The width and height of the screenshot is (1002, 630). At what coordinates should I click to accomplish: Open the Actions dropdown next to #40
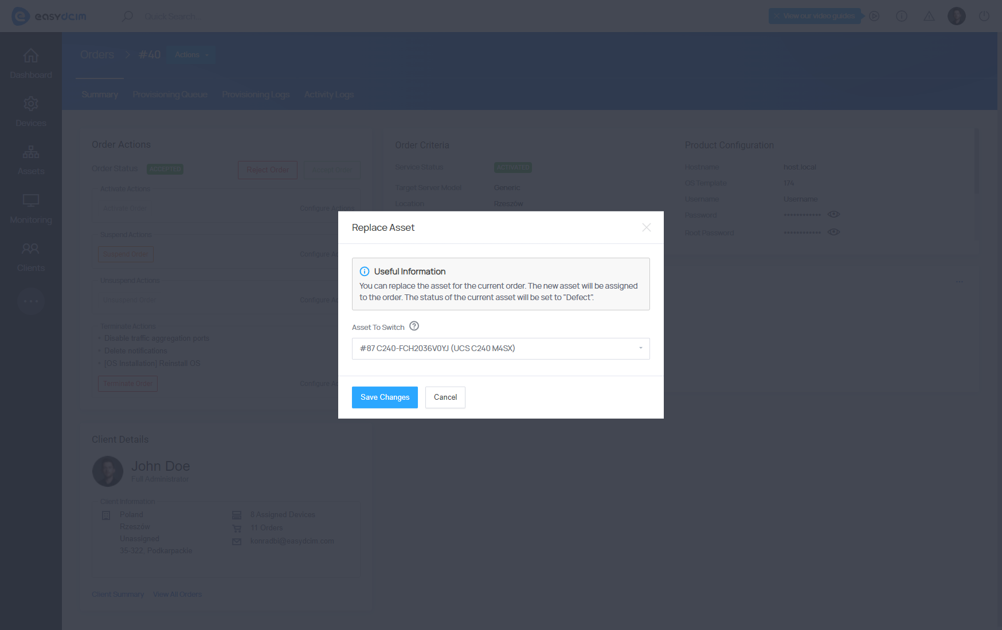192,55
